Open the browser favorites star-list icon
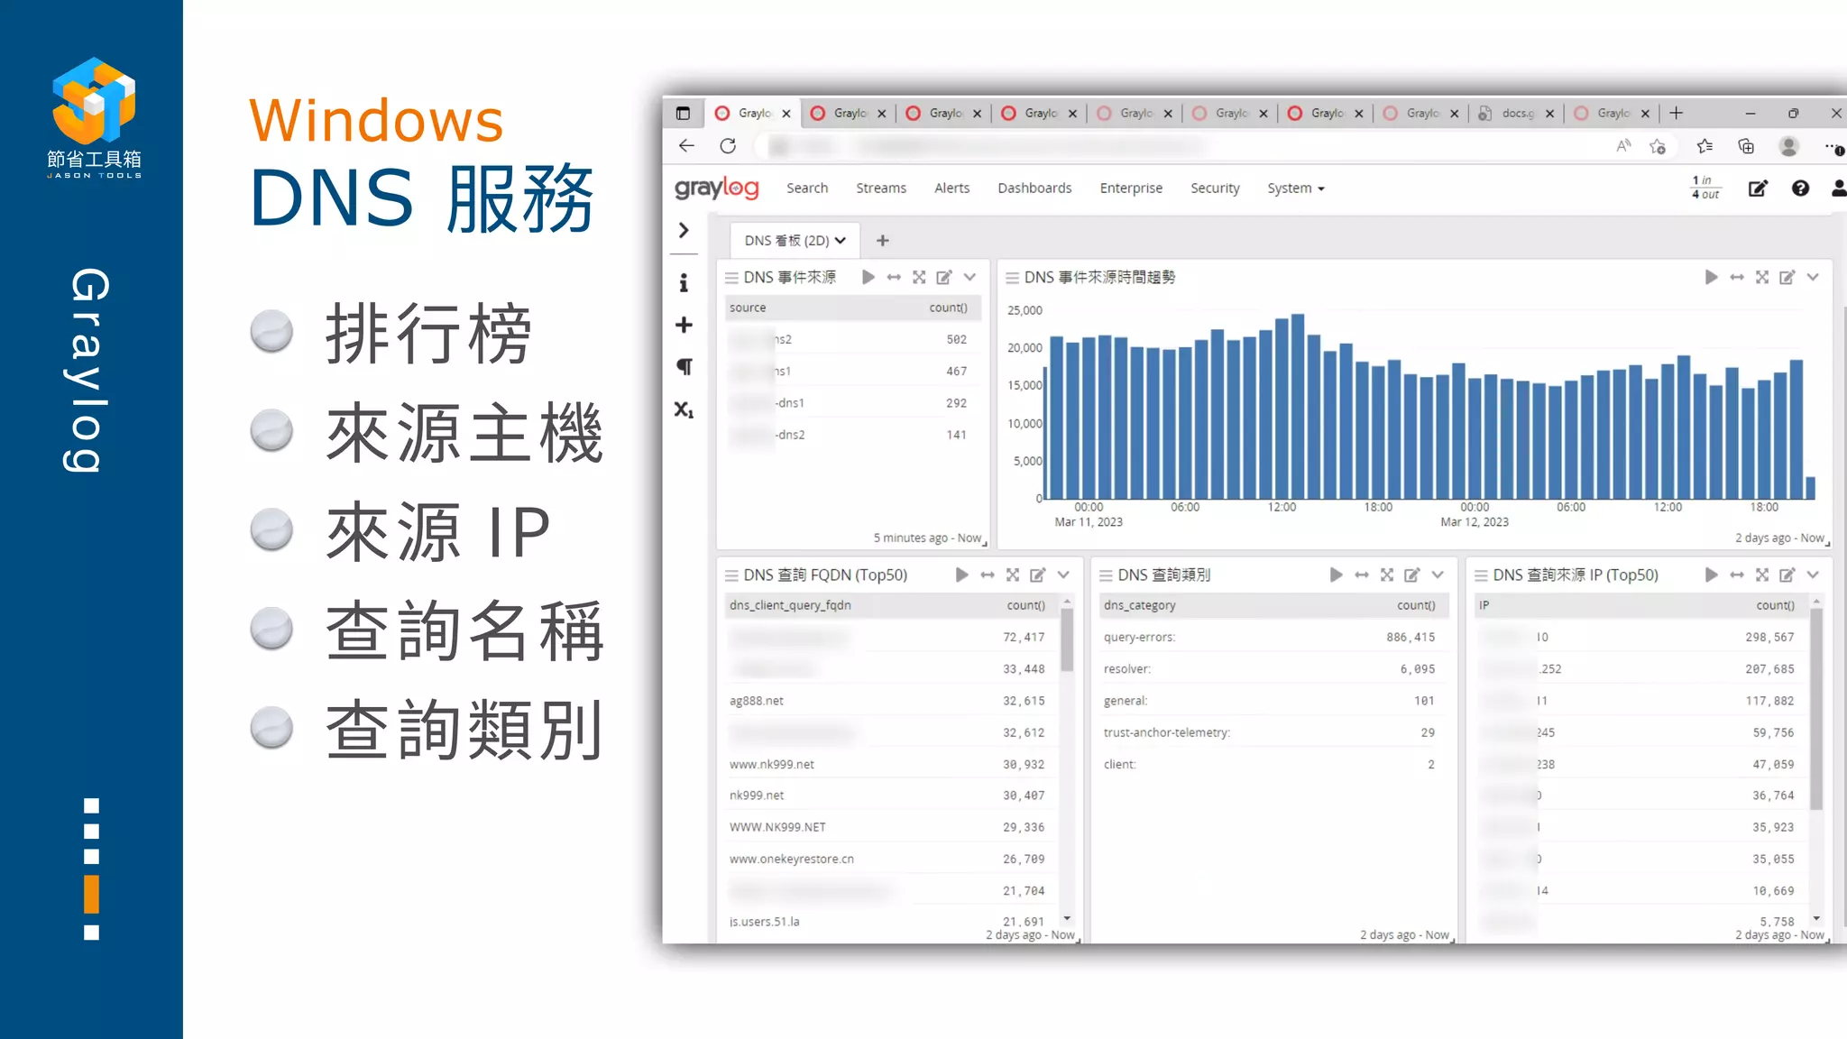This screenshot has width=1847, height=1039. point(1704,146)
